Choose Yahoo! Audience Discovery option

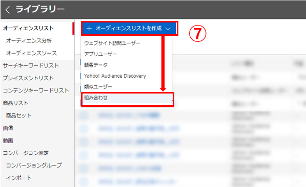[115, 76]
